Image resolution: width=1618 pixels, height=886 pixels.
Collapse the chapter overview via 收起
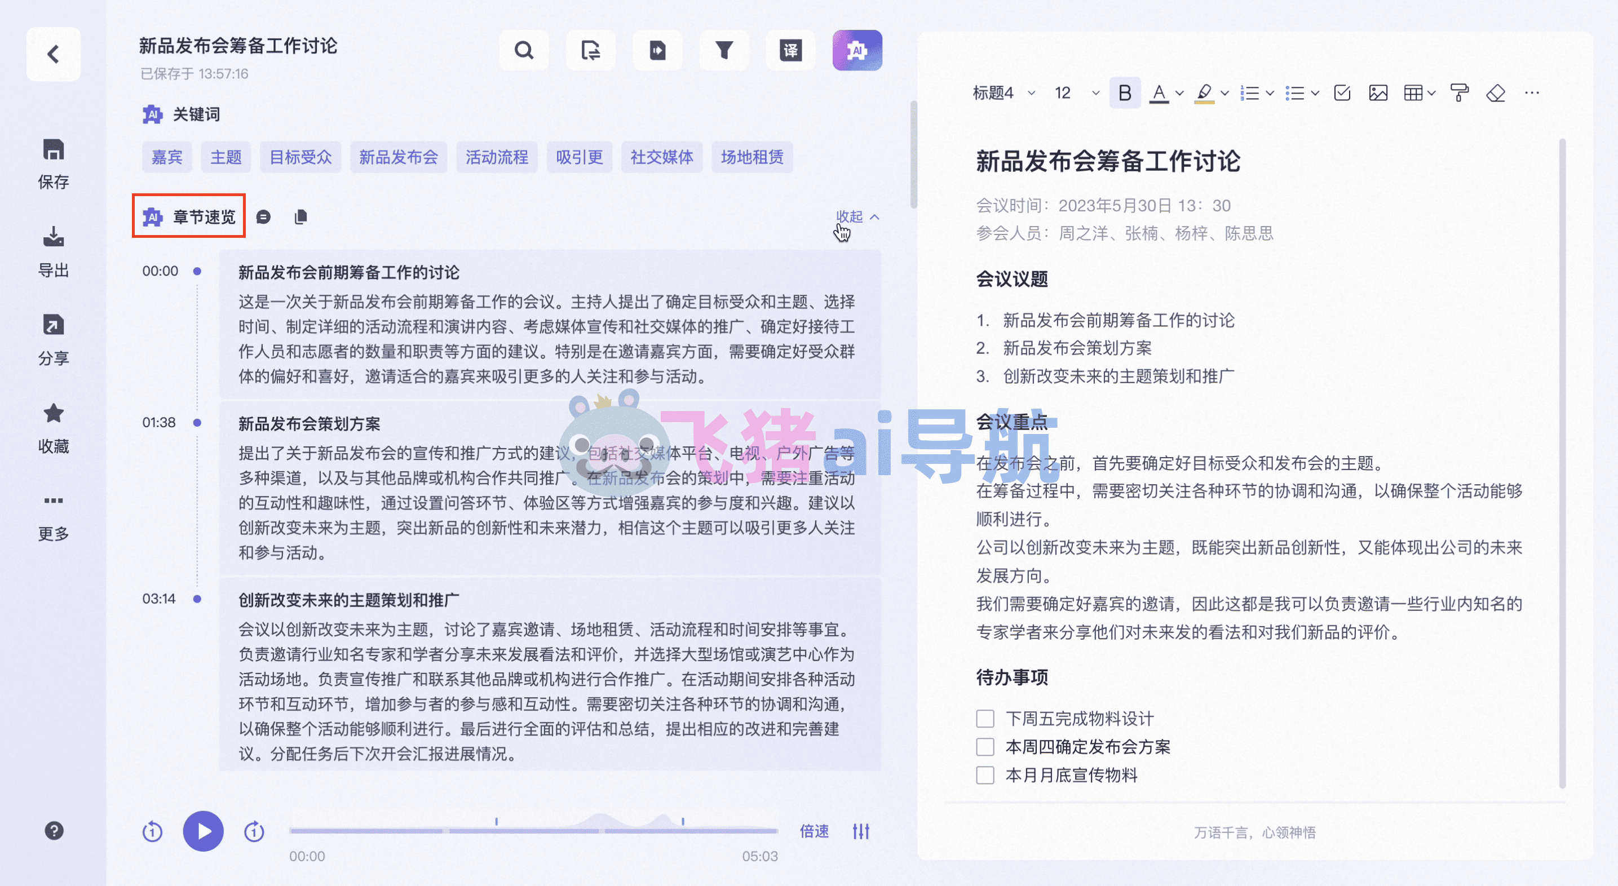pyautogui.click(x=857, y=216)
